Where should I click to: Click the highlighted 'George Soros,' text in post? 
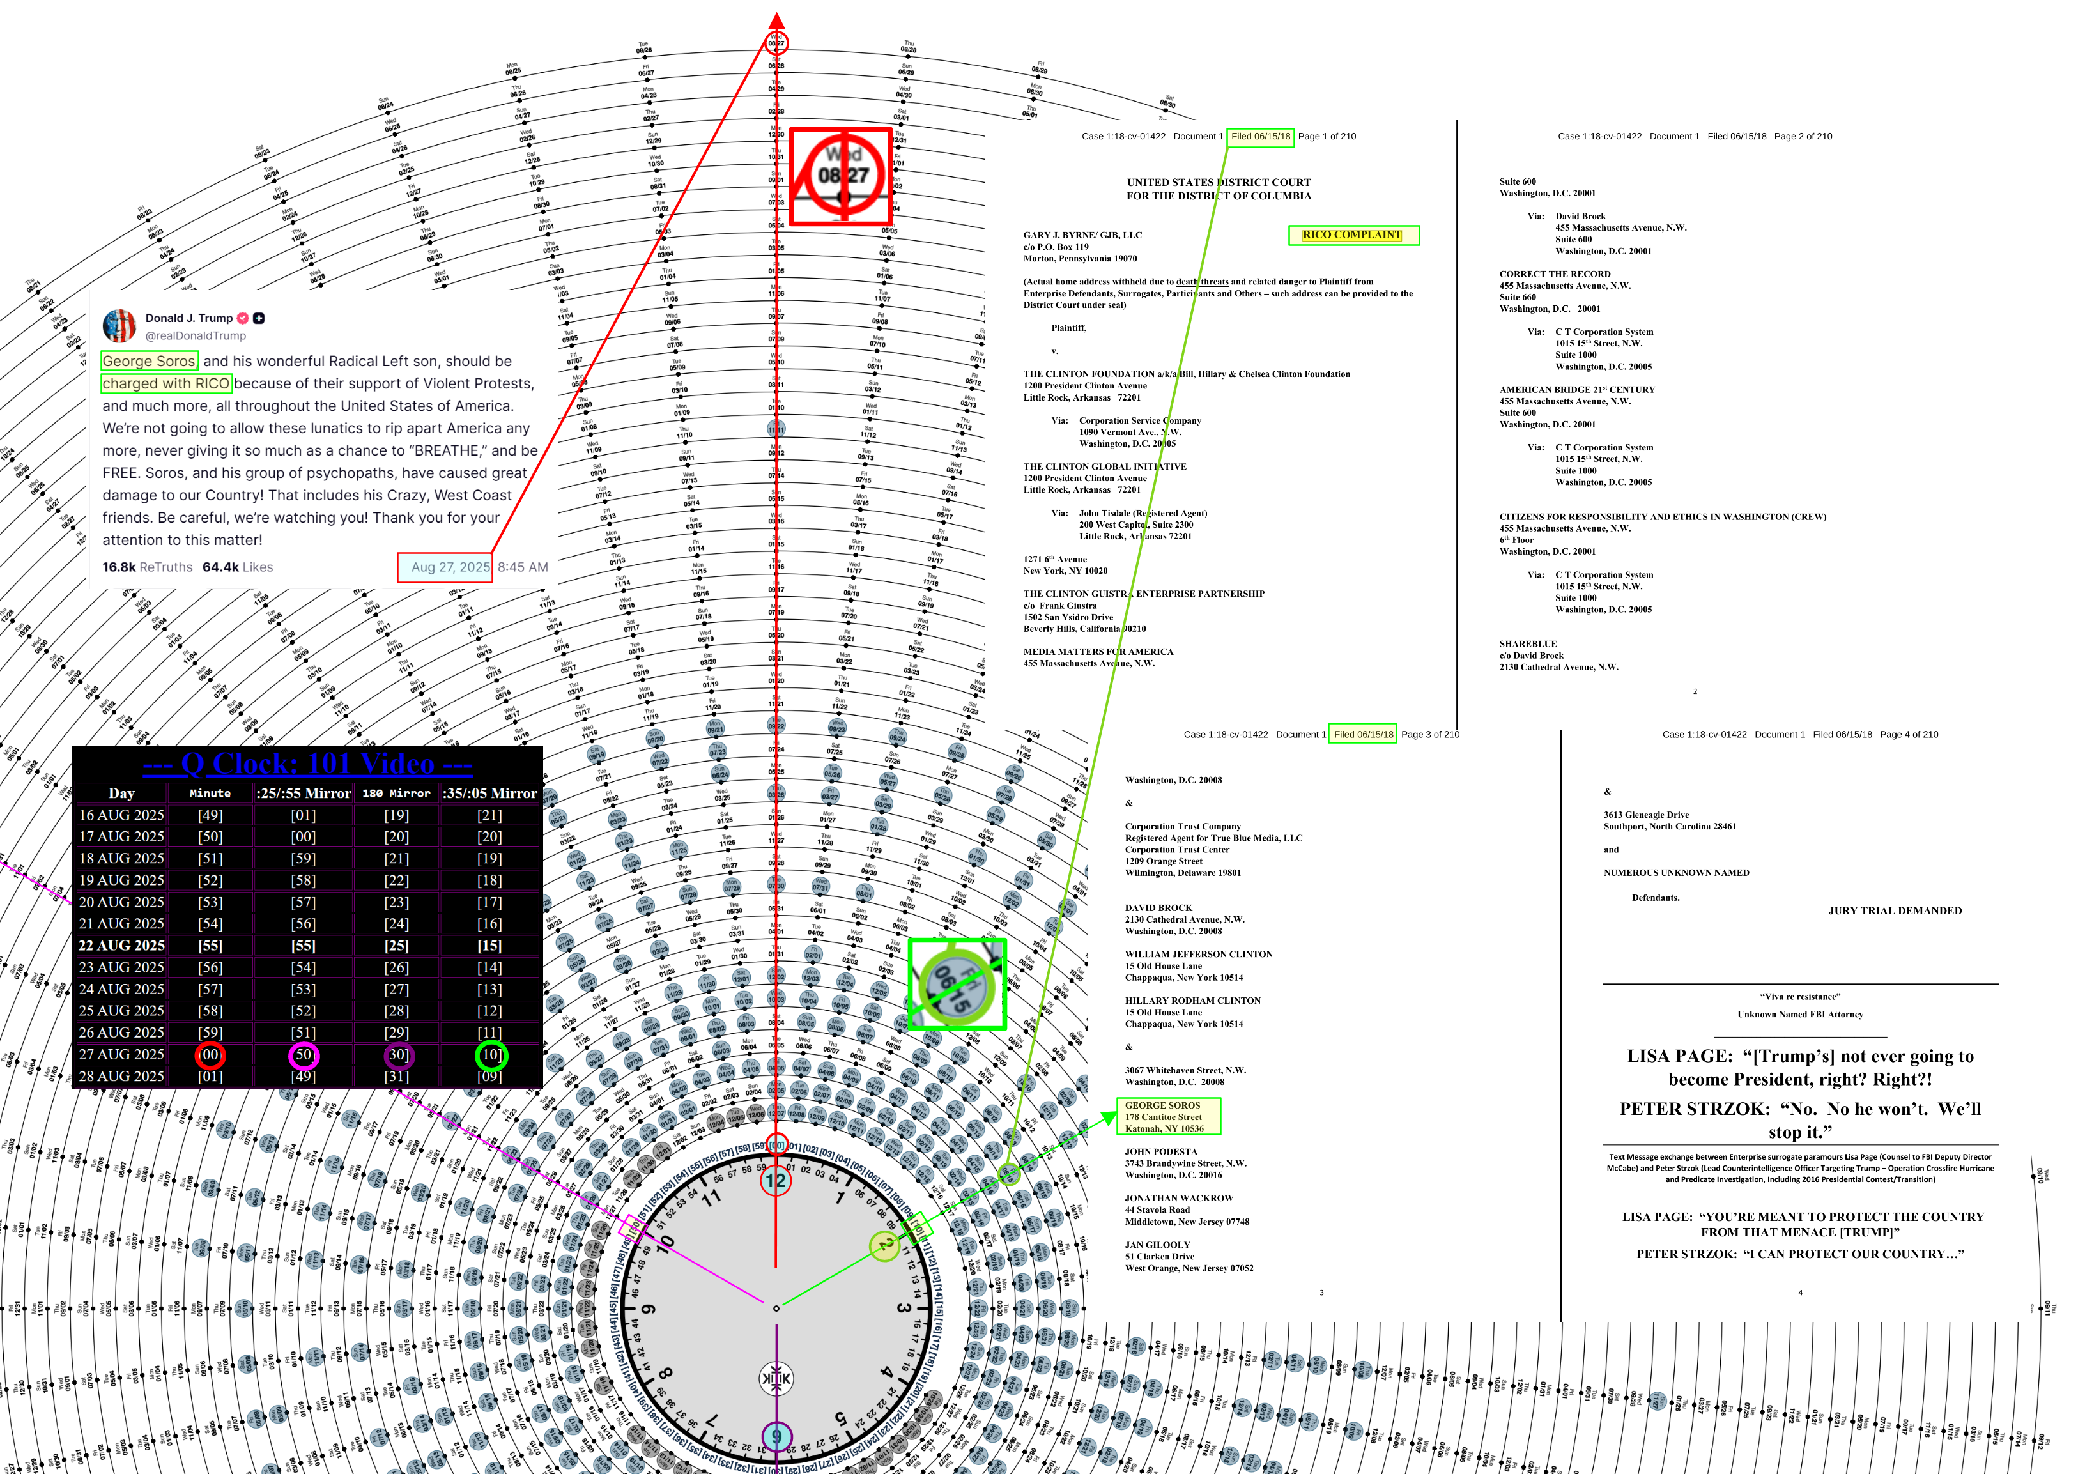click(x=149, y=362)
